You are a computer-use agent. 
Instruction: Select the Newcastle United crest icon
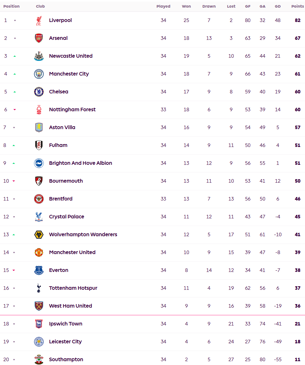coord(39,56)
